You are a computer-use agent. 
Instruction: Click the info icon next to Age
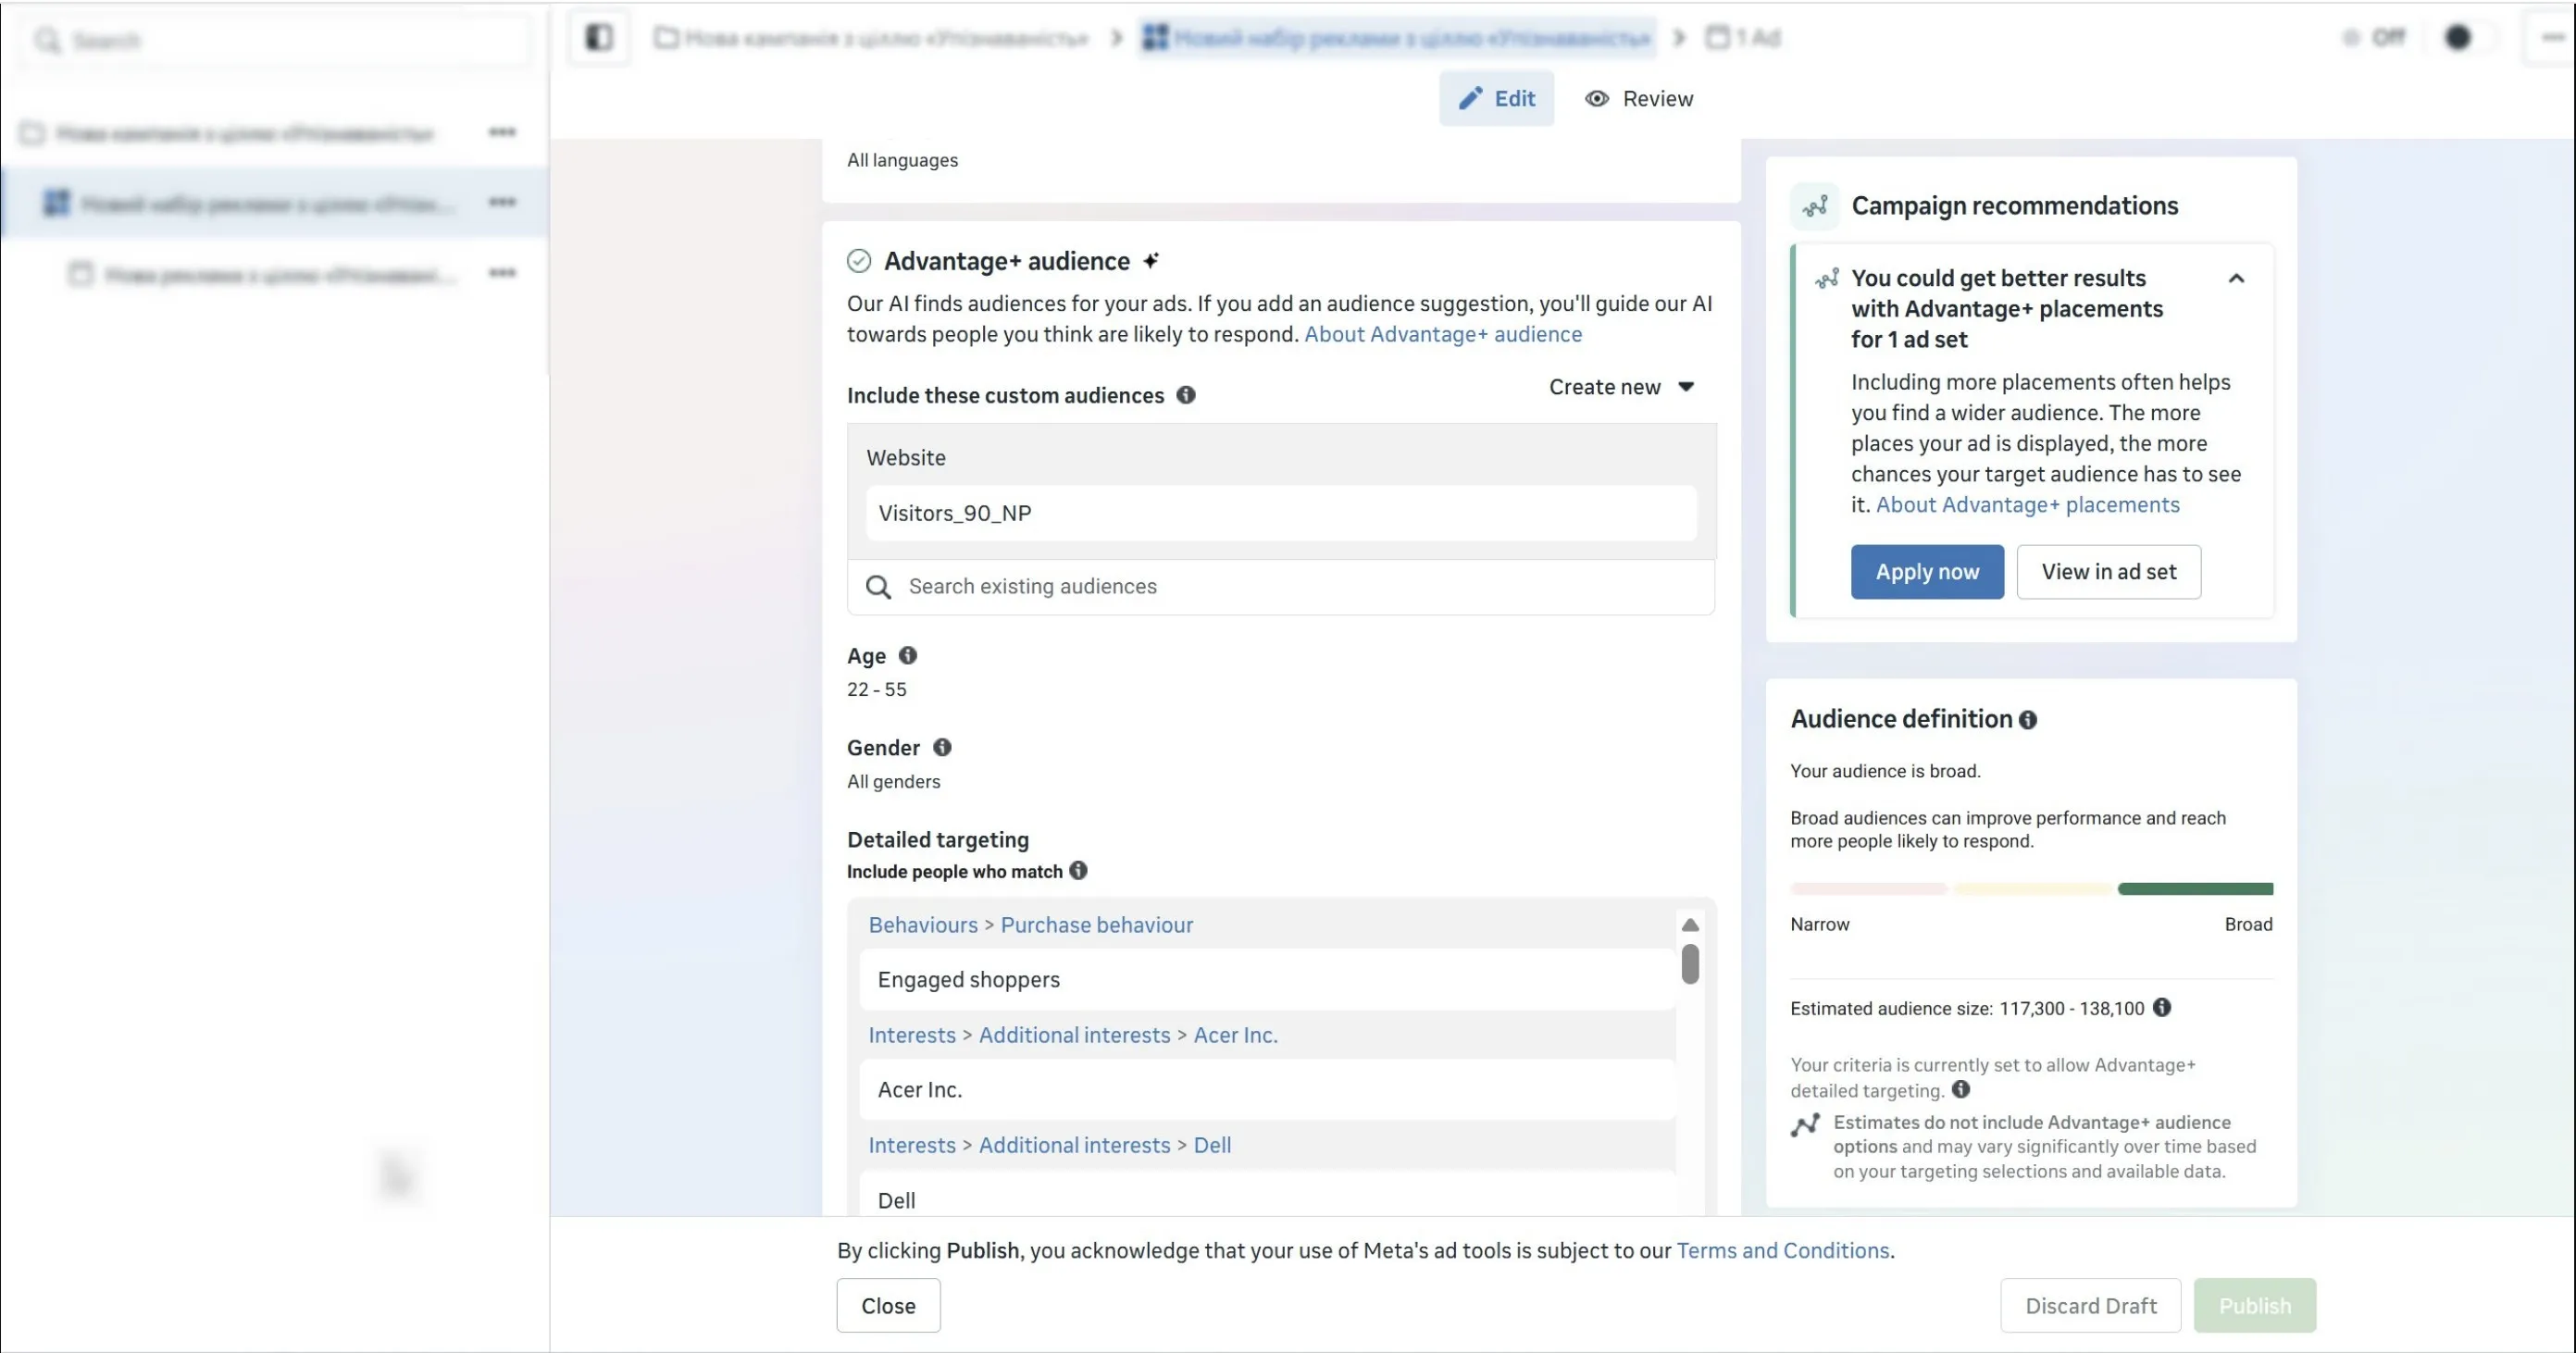[x=908, y=655]
